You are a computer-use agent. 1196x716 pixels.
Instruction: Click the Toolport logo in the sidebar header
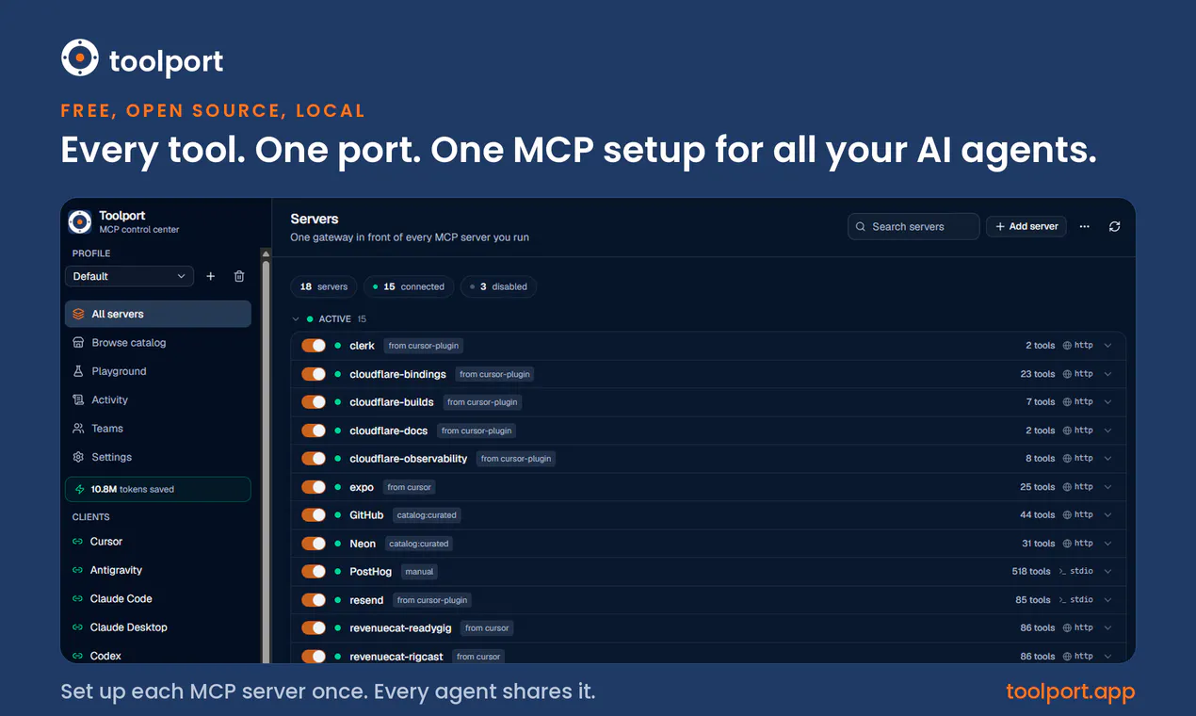[80, 221]
